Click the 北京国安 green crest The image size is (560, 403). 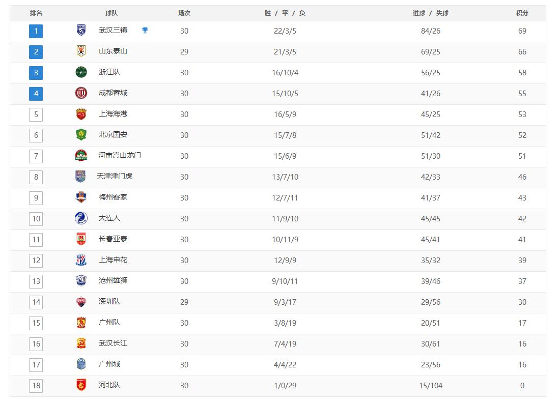tap(81, 135)
